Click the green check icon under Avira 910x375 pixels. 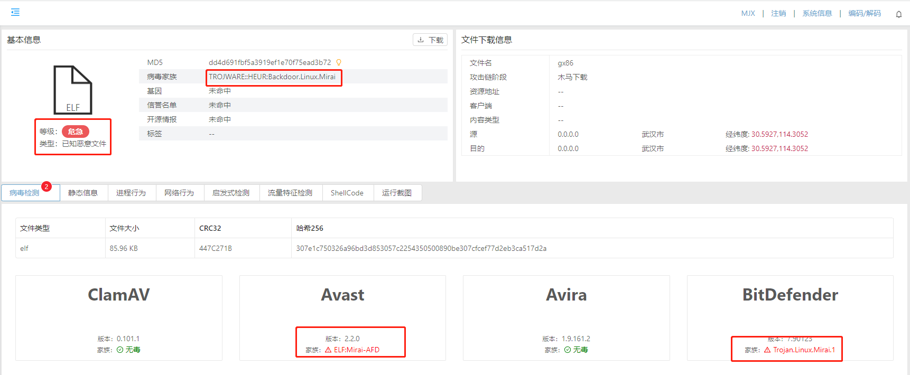568,350
